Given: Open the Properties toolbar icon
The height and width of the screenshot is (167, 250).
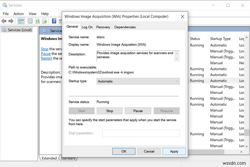Looking at the screenshot, I should click(30, 21).
